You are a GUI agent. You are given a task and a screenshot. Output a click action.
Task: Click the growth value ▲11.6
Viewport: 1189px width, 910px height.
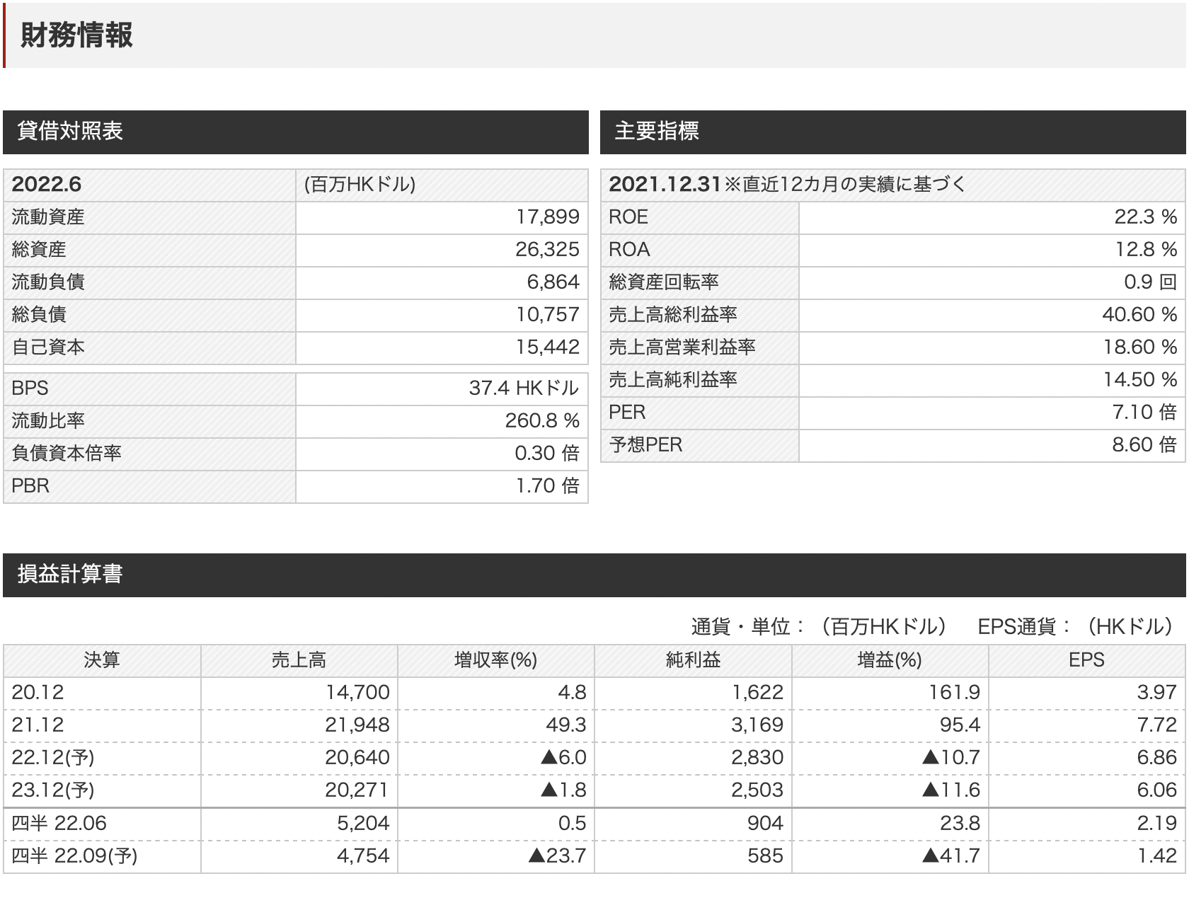pyautogui.click(x=951, y=790)
